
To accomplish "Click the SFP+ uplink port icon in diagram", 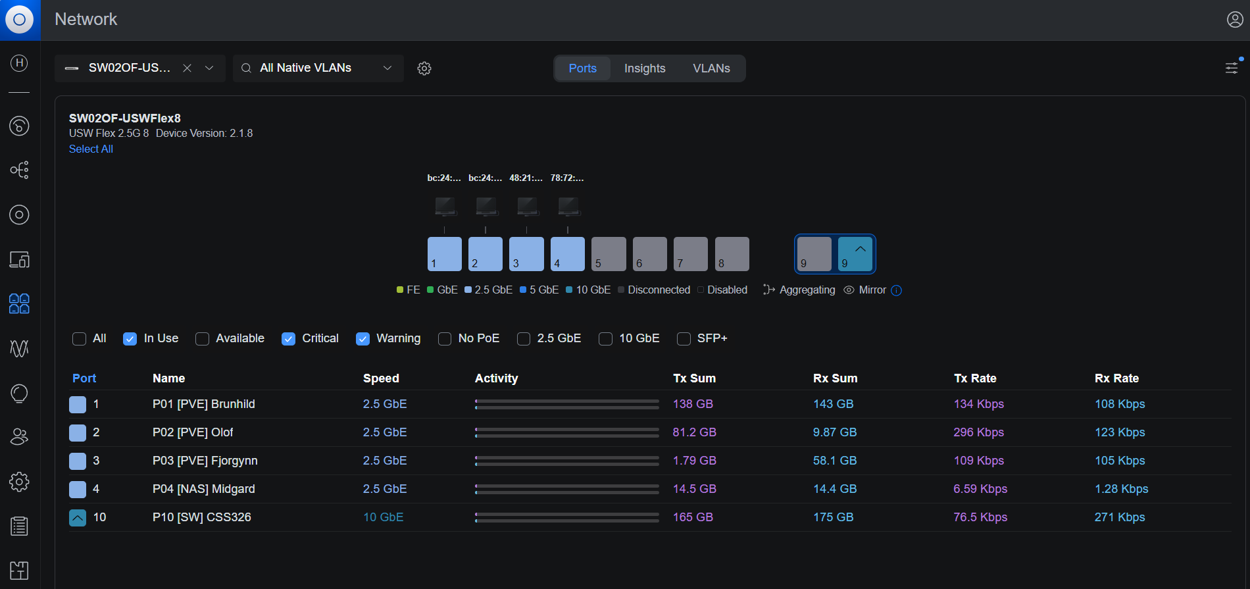I will (x=855, y=254).
